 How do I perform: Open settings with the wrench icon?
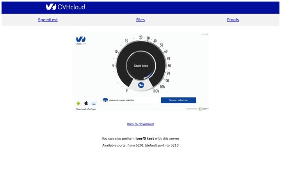point(141,85)
